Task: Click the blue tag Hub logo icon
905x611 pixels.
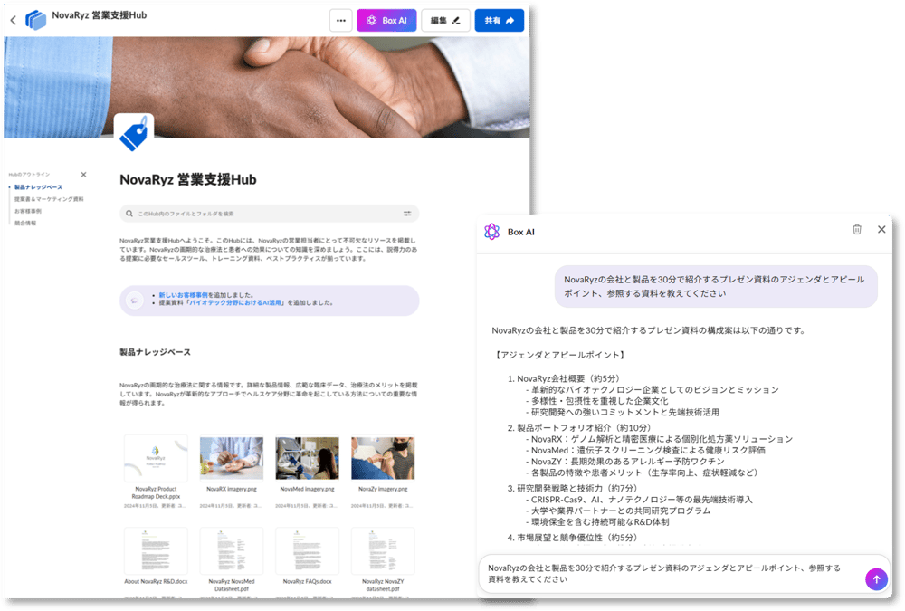Action: [134, 134]
